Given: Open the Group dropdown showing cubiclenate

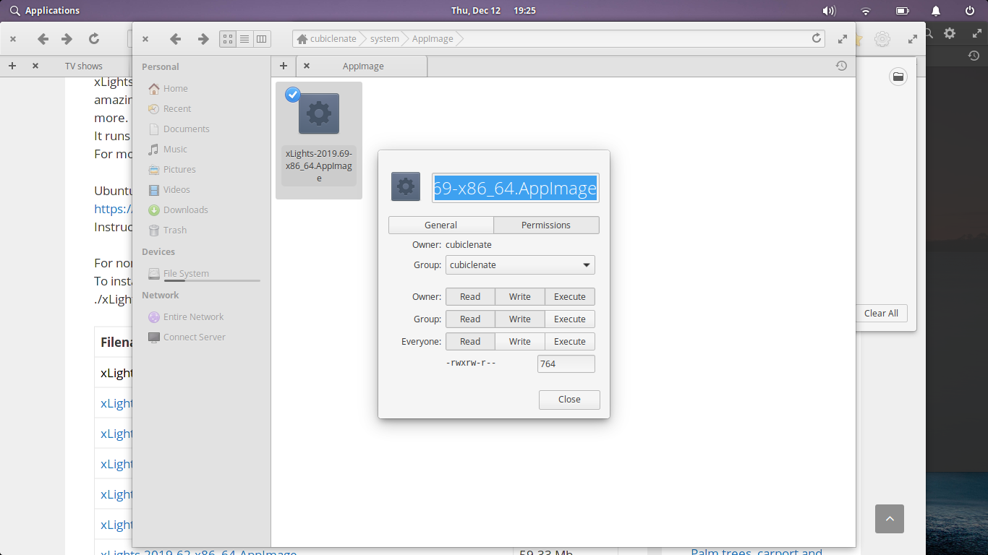Looking at the screenshot, I should pyautogui.click(x=520, y=265).
